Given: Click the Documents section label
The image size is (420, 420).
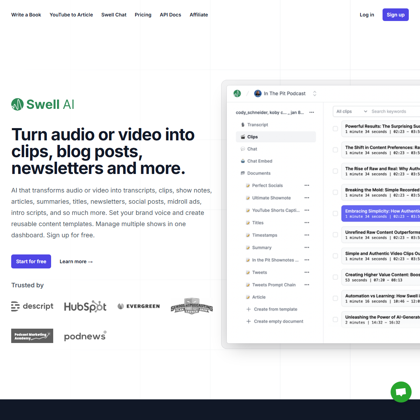Looking at the screenshot, I should 259,173.
